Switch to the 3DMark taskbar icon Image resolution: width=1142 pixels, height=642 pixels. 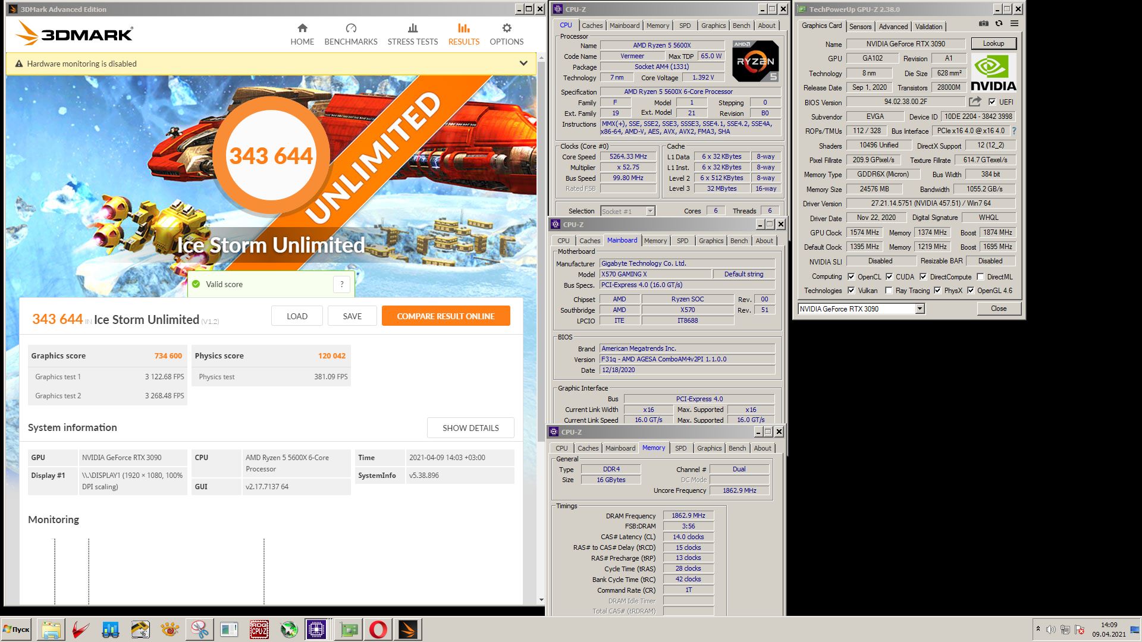408,630
